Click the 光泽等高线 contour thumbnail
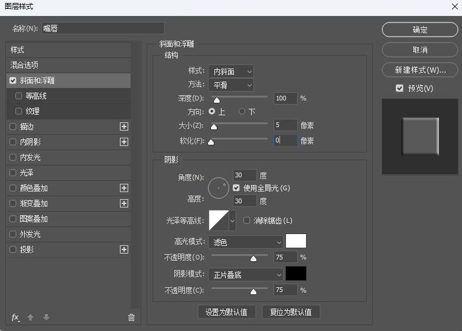The image size is (462, 331). 219,220
